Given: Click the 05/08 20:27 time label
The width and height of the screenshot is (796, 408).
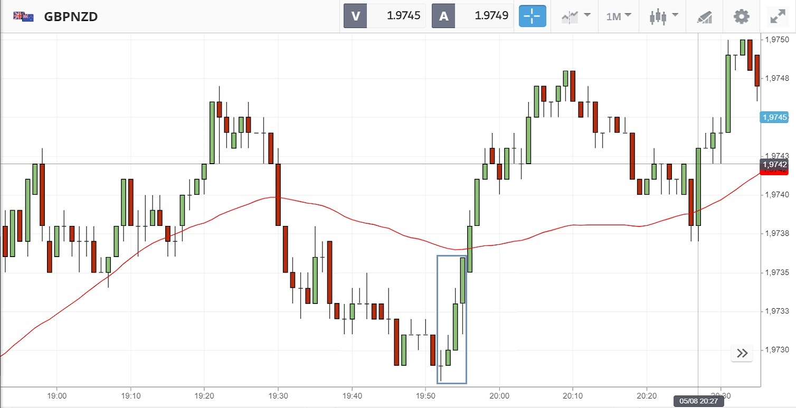Looking at the screenshot, I should (698, 401).
